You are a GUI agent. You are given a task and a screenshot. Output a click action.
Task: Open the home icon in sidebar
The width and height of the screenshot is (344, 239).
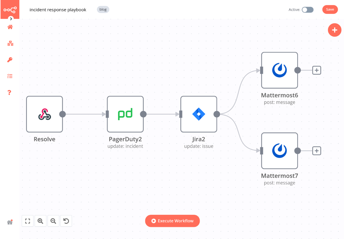click(10, 27)
